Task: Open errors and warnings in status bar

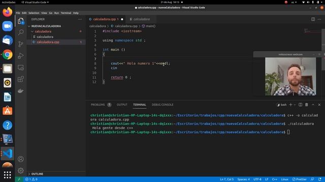Action: pos(31,179)
